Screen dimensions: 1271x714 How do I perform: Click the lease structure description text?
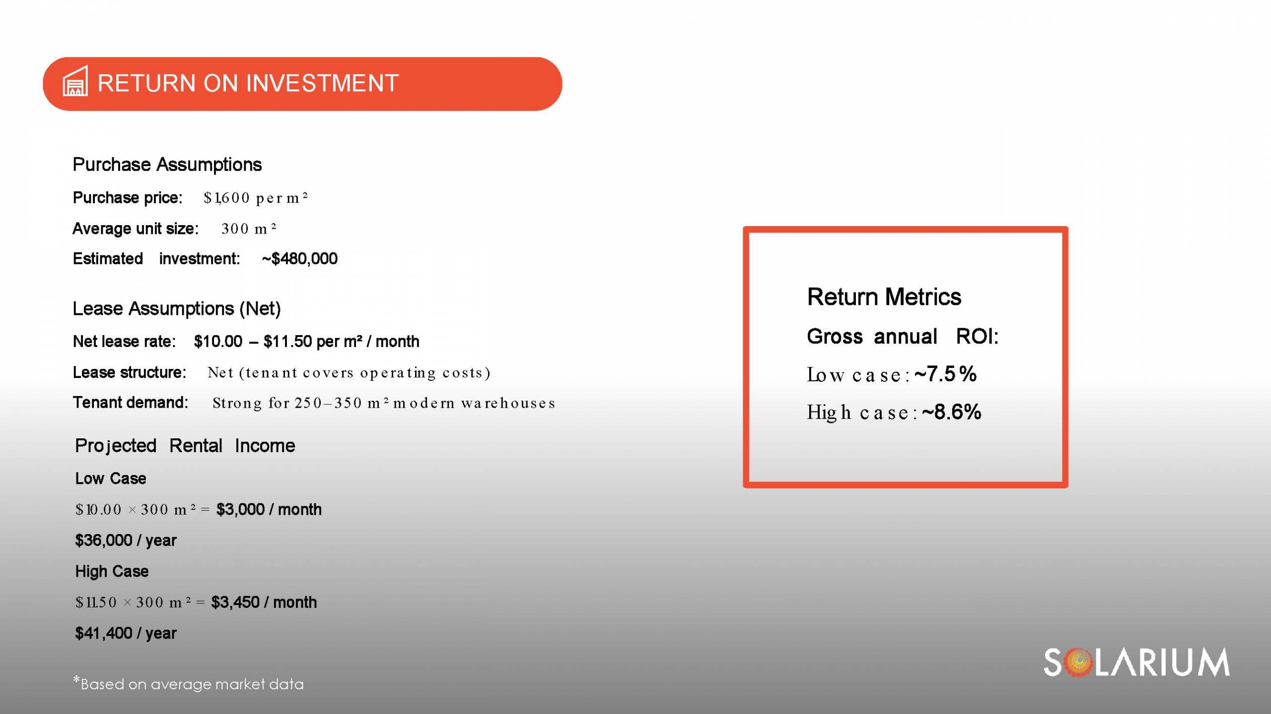pyautogui.click(x=349, y=372)
